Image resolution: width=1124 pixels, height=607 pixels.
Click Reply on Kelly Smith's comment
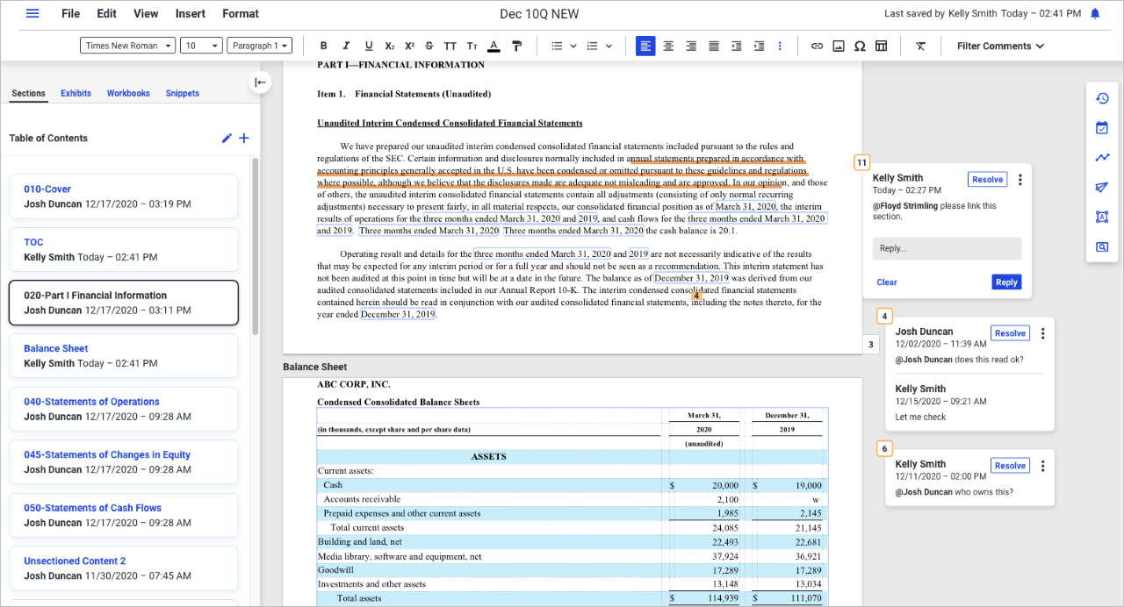[1006, 282]
